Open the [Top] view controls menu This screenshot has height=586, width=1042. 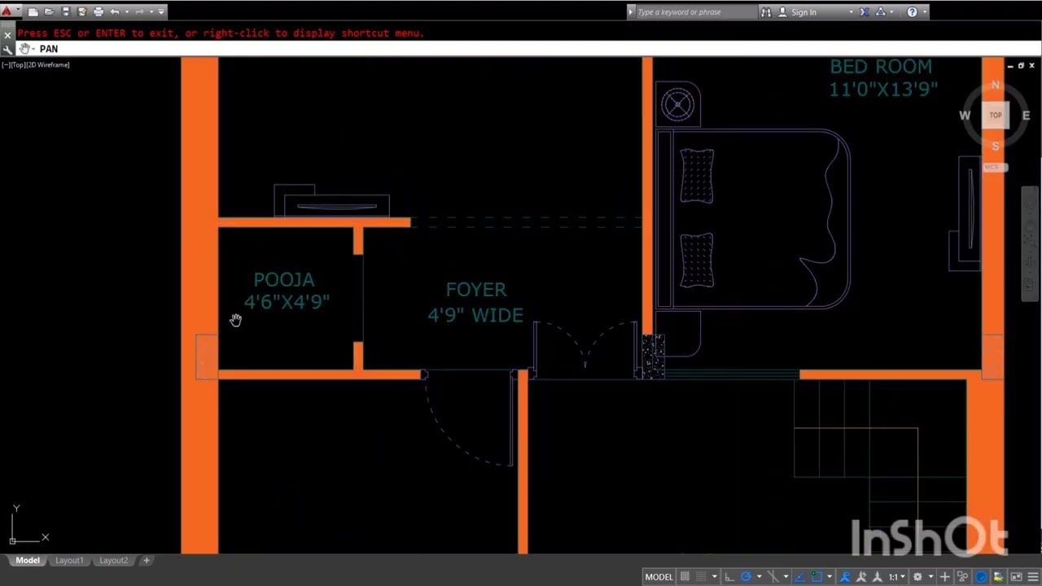click(x=17, y=65)
